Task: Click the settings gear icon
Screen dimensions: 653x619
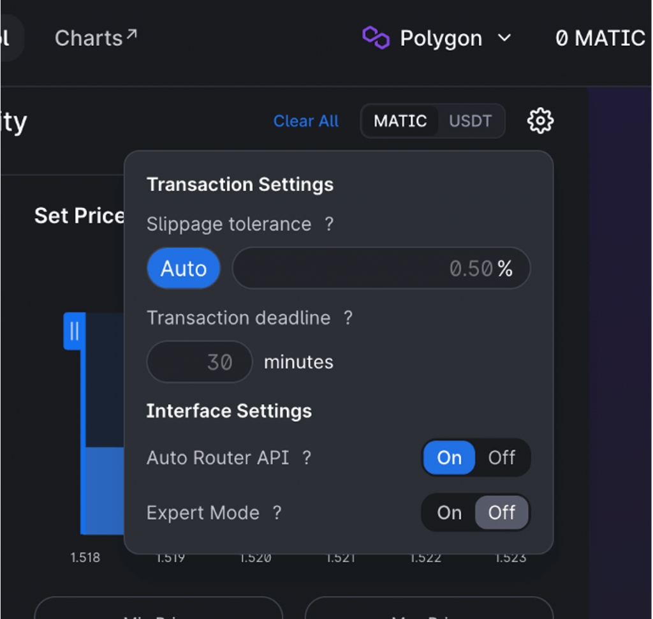Action: (540, 121)
